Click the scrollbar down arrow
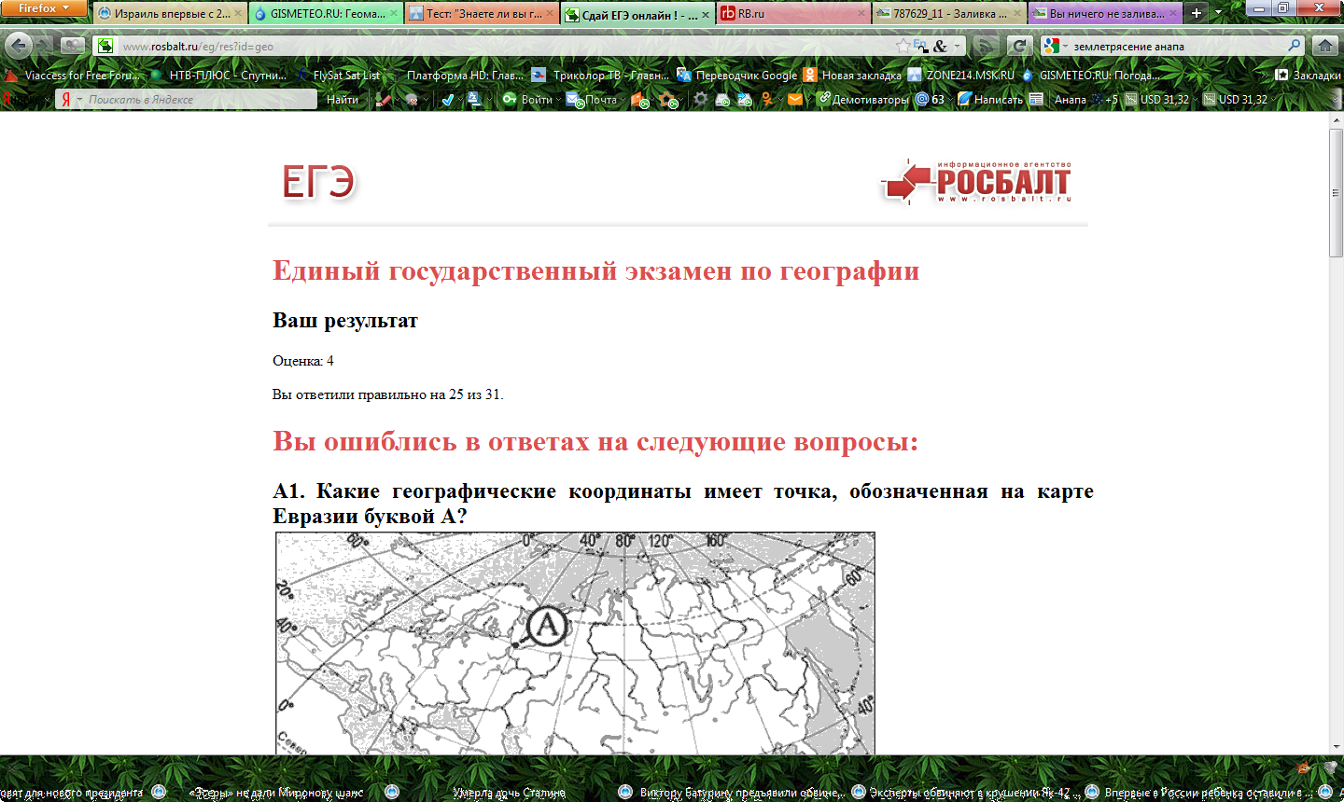The width and height of the screenshot is (1344, 802). (x=1336, y=749)
